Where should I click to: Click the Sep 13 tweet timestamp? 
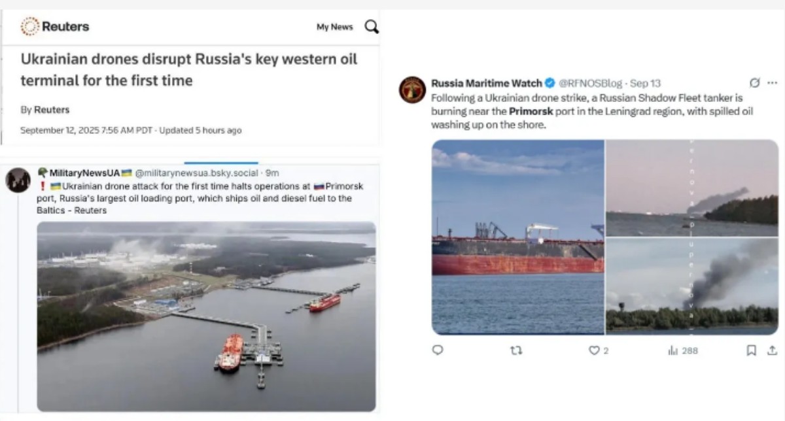[645, 83]
